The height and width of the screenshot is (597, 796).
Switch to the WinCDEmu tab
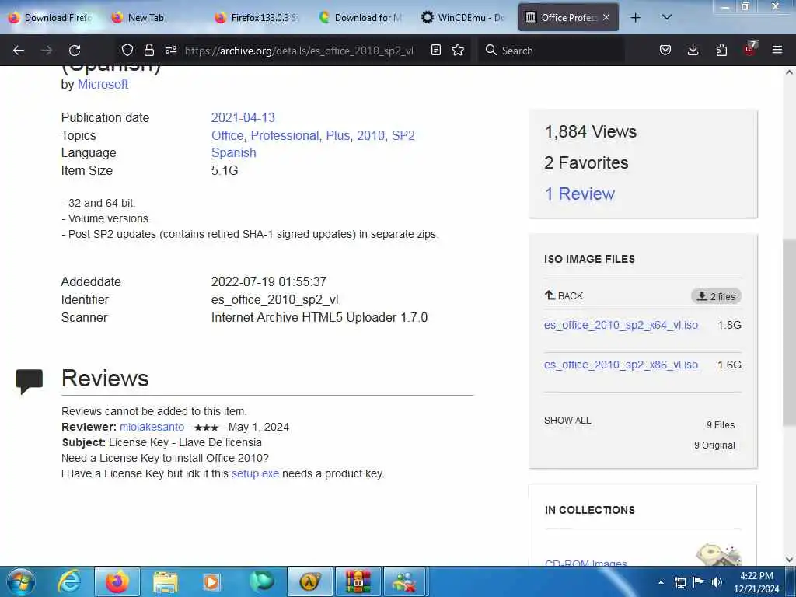point(463,18)
